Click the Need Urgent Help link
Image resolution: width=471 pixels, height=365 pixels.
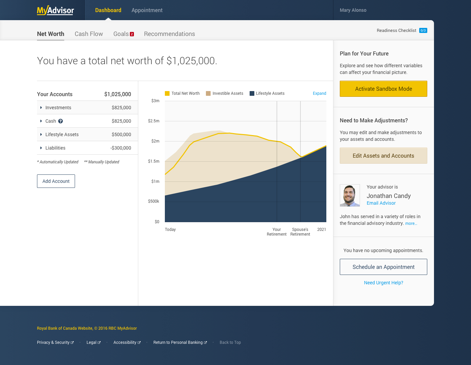(x=383, y=283)
